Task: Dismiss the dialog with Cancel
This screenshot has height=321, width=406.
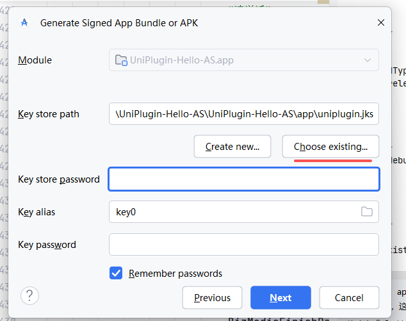Action: pyautogui.click(x=350, y=297)
